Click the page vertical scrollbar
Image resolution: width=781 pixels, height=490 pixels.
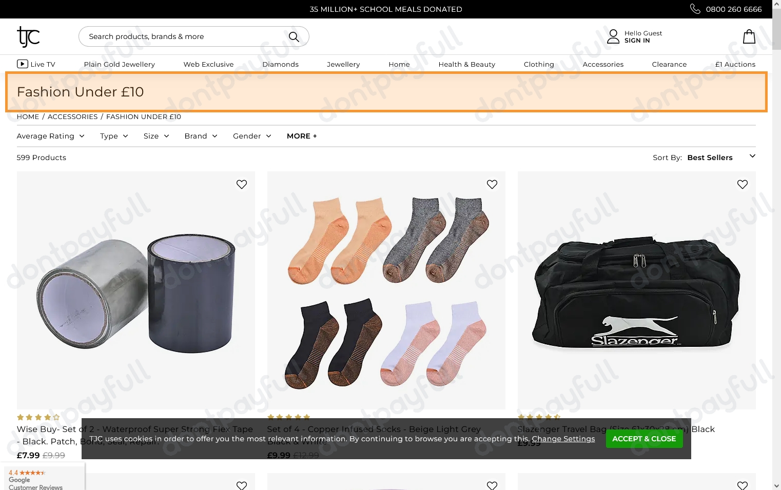(x=776, y=30)
